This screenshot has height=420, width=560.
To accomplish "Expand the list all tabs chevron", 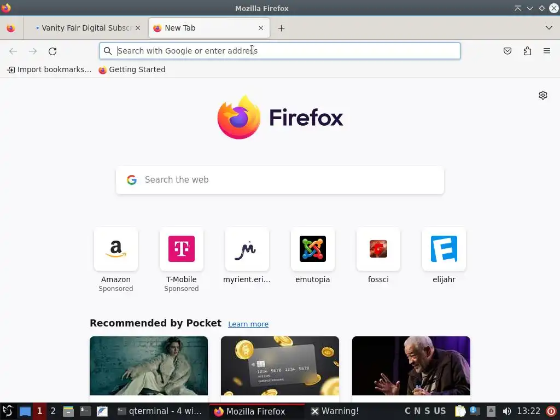I will coord(549,28).
